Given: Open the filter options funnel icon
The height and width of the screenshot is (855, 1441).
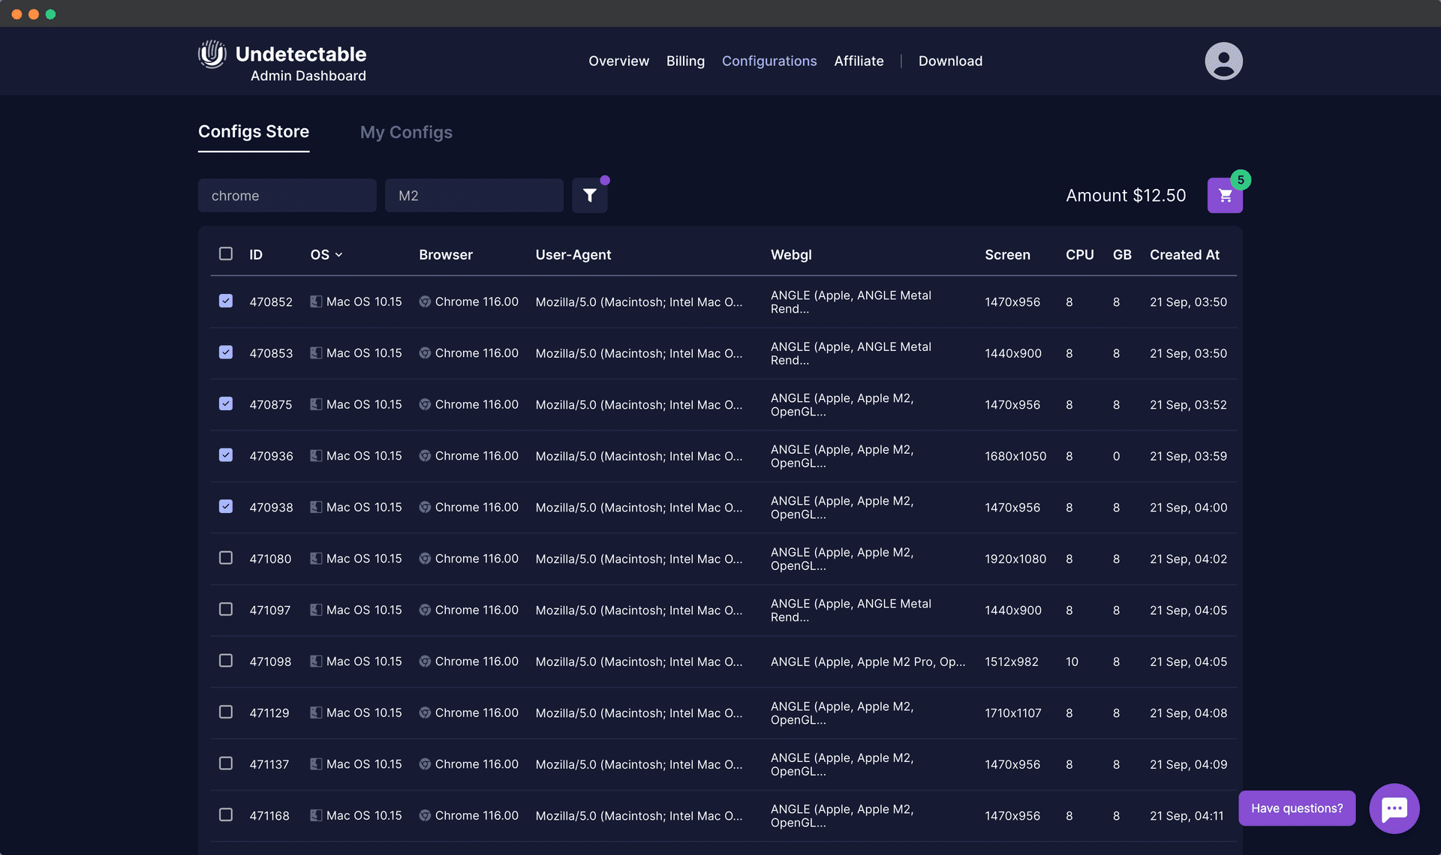Looking at the screenshot, I should [590, 196].
